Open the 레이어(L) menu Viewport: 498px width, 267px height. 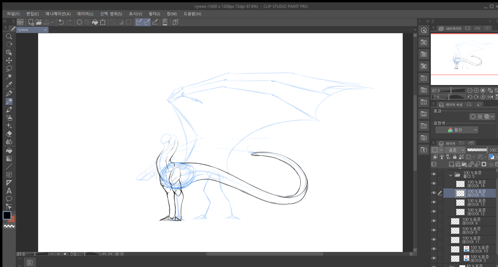click(85, 14)
